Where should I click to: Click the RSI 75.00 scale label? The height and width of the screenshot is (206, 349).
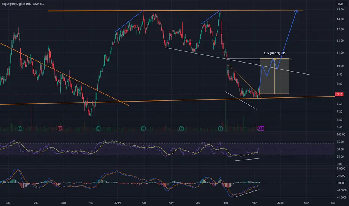340,142
